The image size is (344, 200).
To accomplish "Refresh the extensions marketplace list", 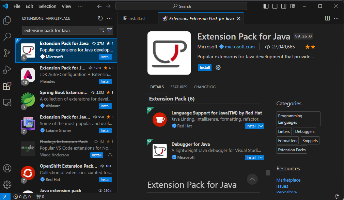I will pyautogui.click(x=100, y=18).
